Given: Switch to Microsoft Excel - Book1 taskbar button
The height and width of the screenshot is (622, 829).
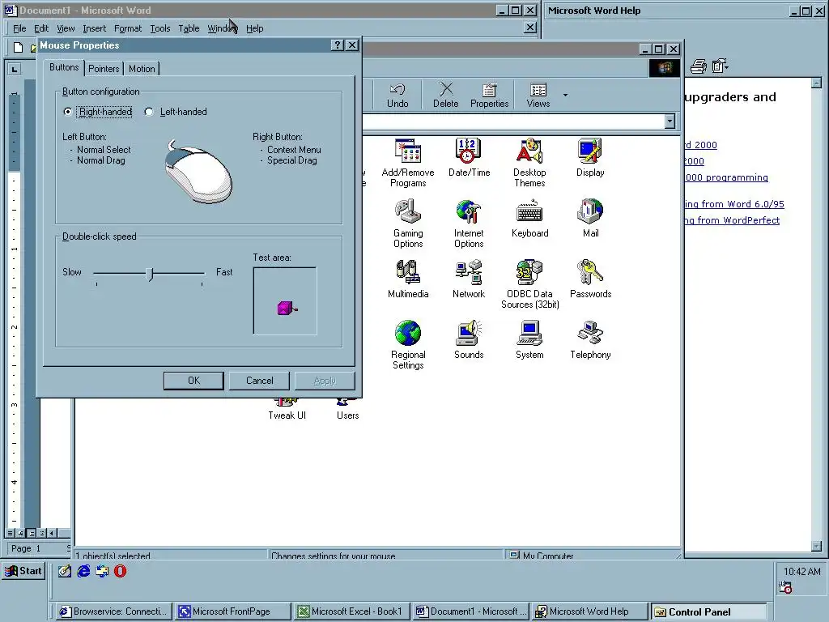Looking at the screenshot, I should coord(351,611).
